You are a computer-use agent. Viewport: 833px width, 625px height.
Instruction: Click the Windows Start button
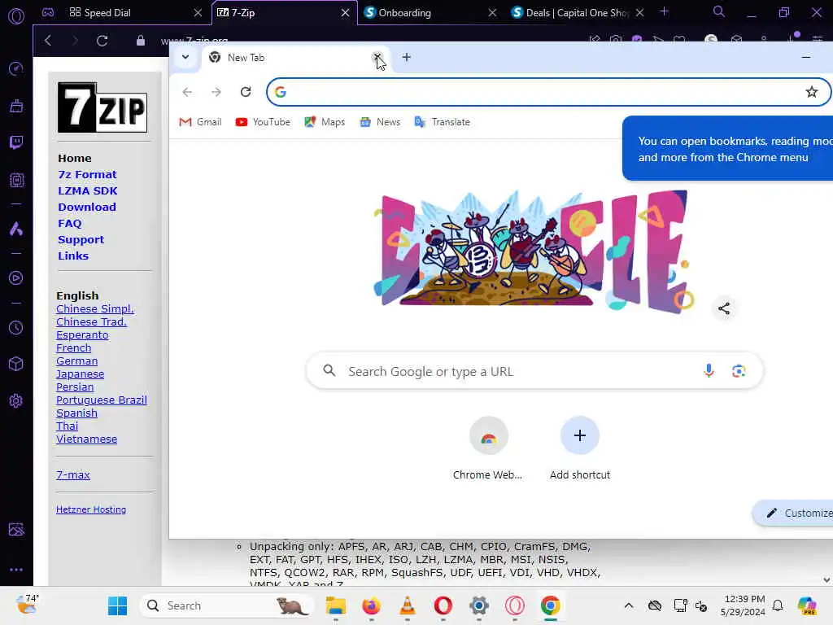pos(117,605)
